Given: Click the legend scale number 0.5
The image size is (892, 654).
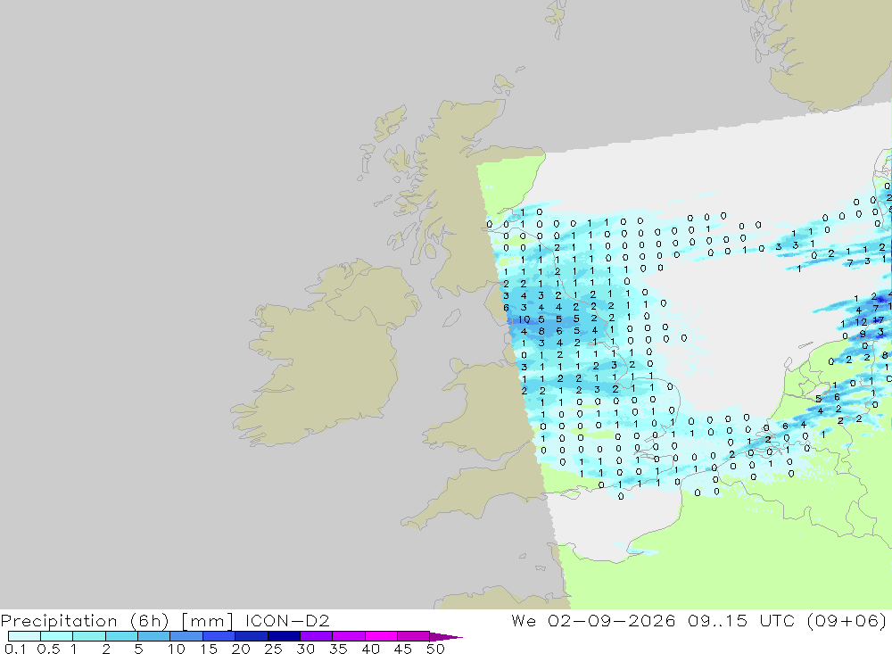Looking at the screenshot, I should pyautogui.click(x=48, y=649).
